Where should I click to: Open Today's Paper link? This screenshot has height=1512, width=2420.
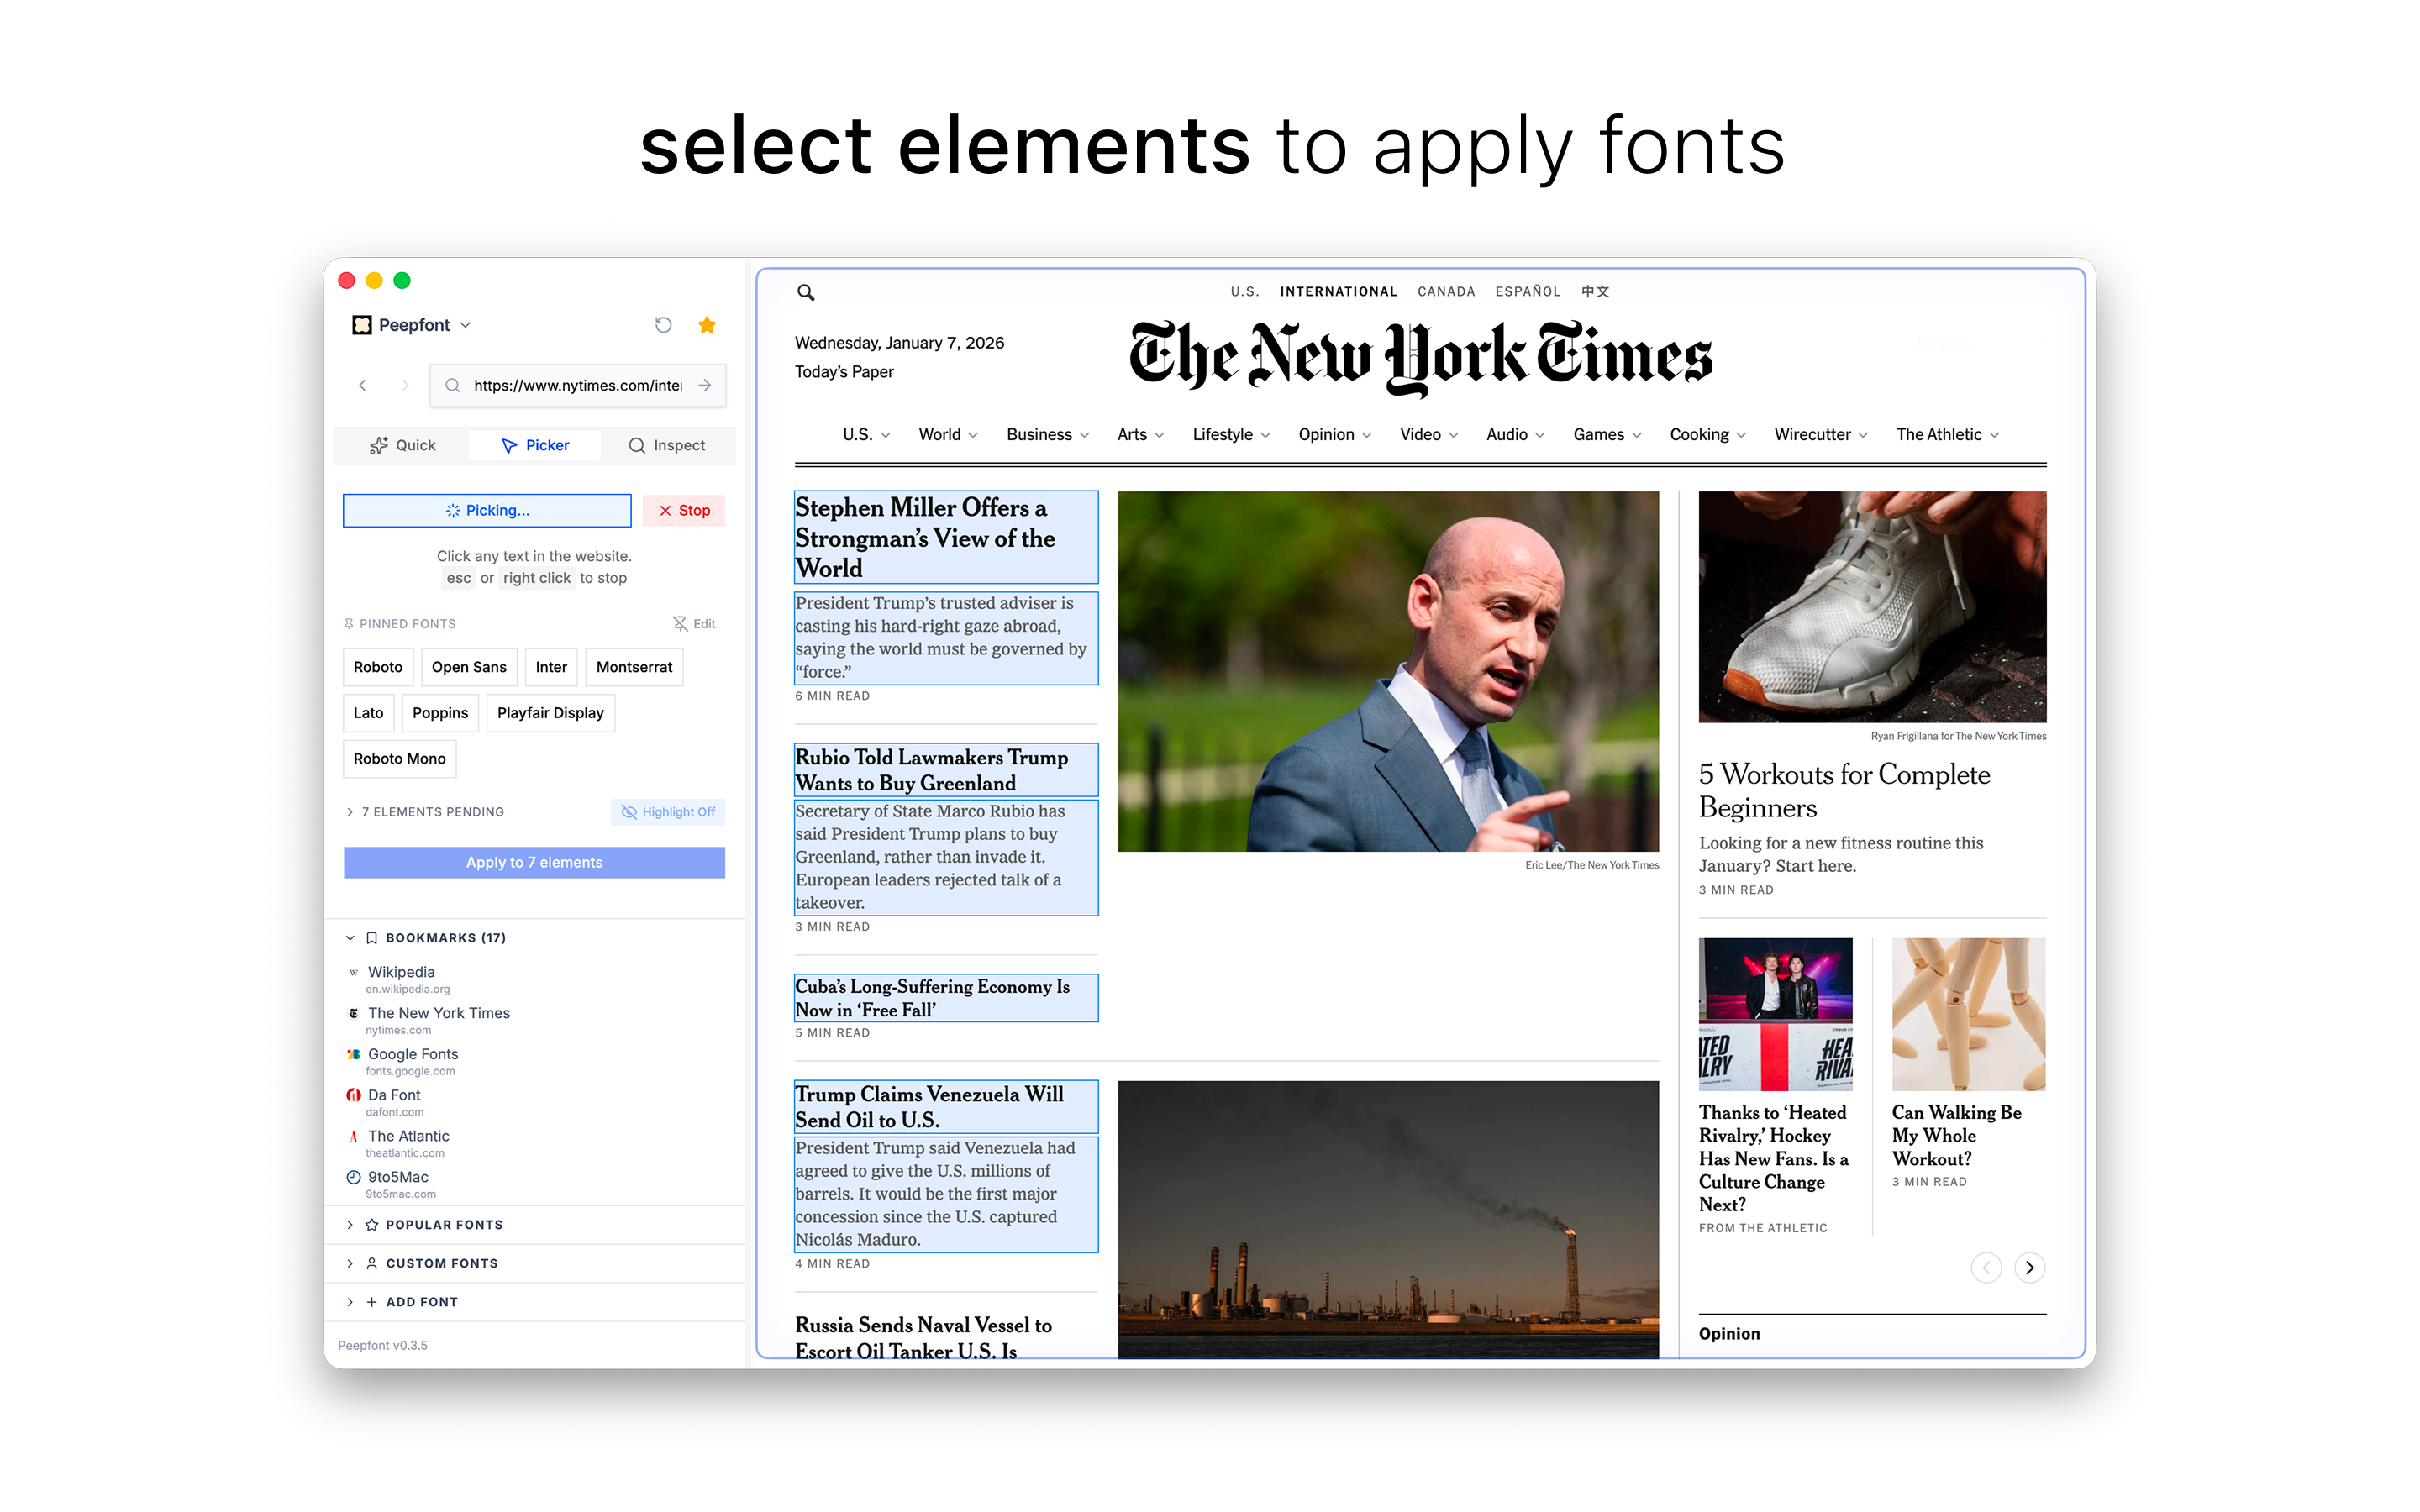point(844,372)
